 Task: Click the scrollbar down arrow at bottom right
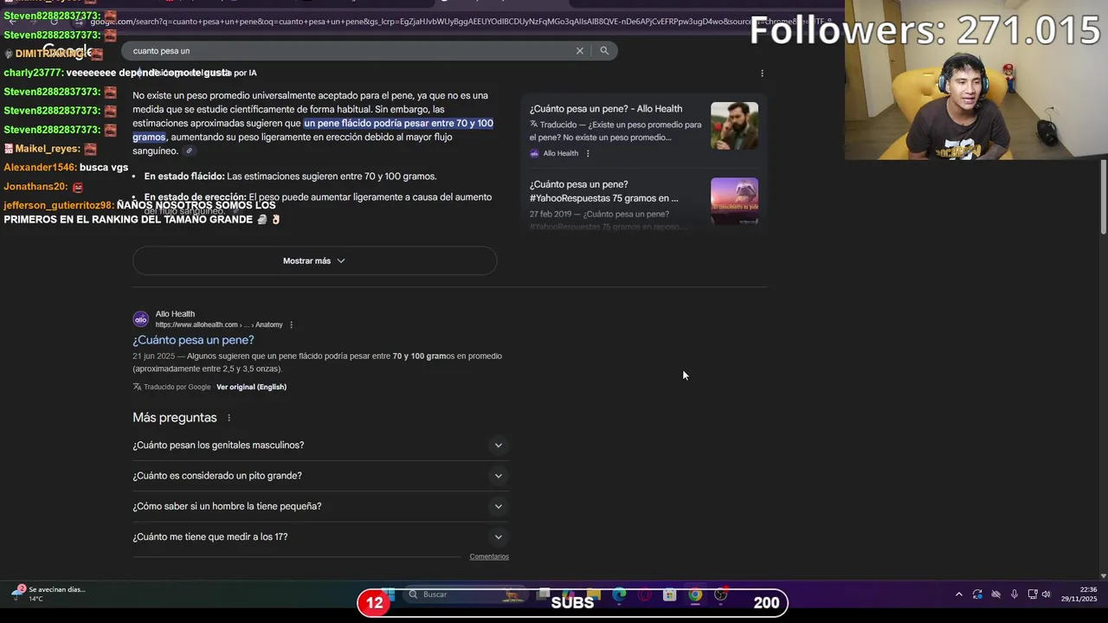pos(1104,575)
